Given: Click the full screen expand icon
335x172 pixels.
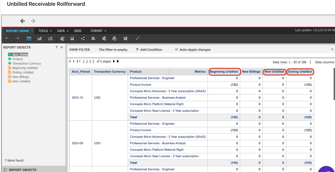Looking at the screenshot, I should pyautogui.click(x=137, y=39).
